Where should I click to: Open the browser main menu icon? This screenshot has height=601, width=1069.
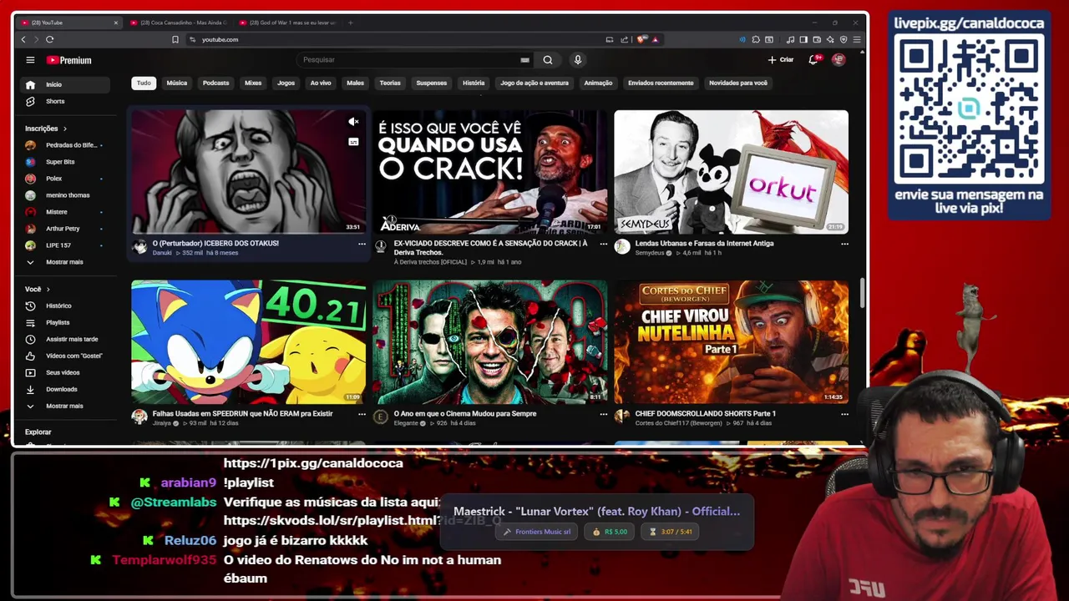[857, 39]
